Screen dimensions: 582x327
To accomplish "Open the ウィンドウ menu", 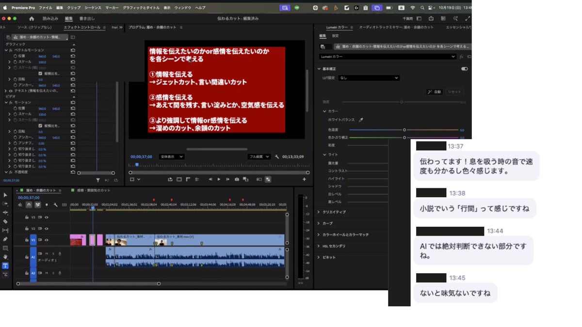I will (182, 8).
